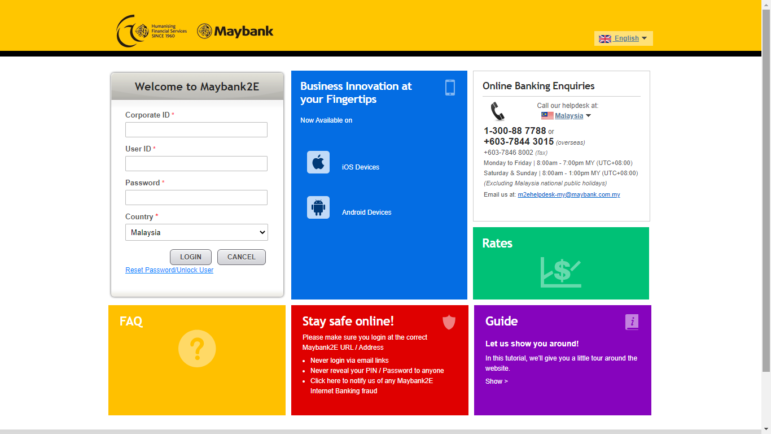Image resolution: width=771 pixels, height=434 pixels.
Task: Click the Humanising Financial Services emblem
Action: click(151, 31)
